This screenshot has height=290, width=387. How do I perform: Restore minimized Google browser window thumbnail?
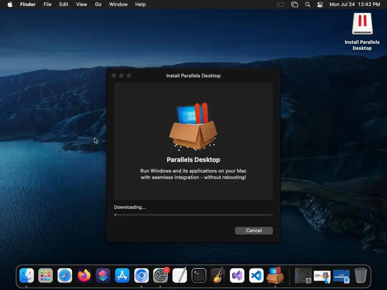click(341, 276)
